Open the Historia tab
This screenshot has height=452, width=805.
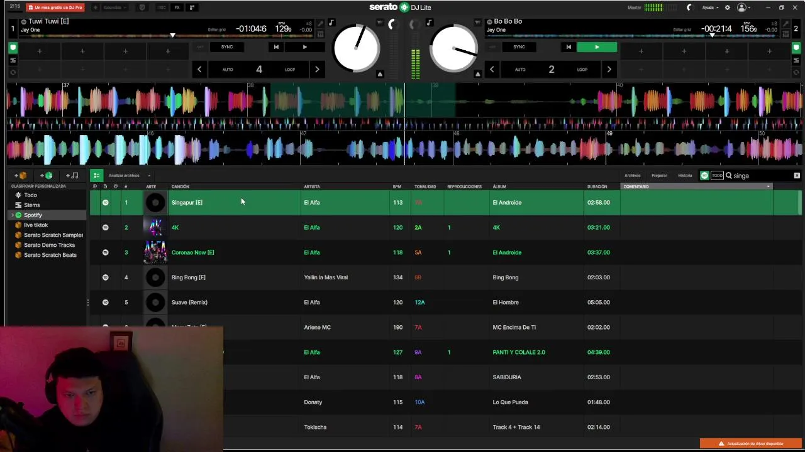685,176
